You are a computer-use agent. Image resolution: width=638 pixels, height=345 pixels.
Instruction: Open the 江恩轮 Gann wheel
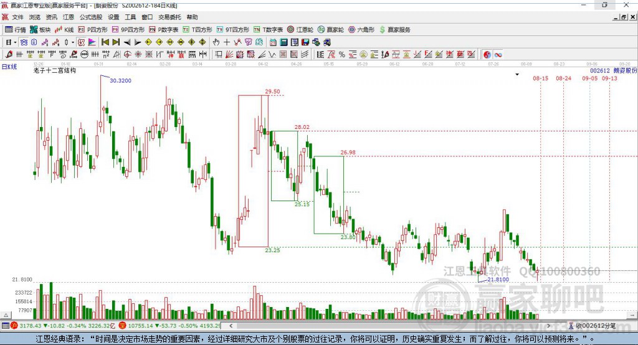click(x=300, y=30)
